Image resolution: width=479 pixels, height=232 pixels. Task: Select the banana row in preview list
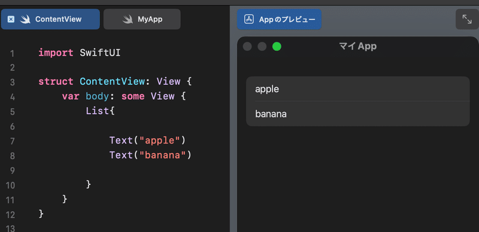click(357, 114)
